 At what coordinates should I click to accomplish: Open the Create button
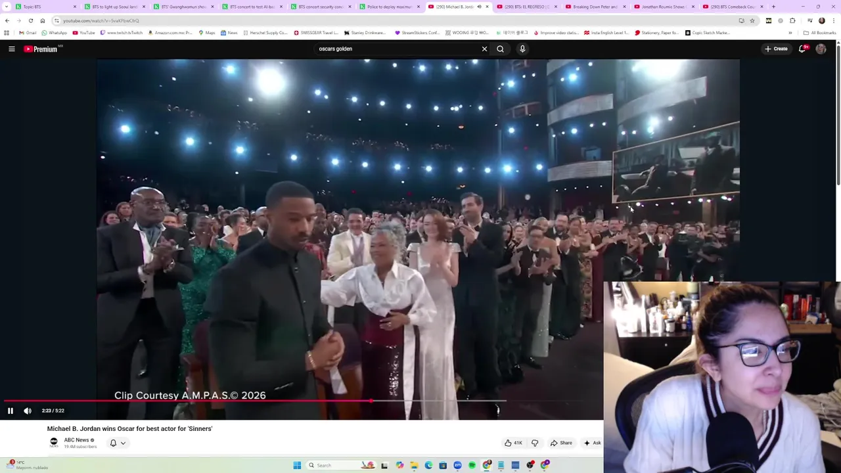coord(776,49)
